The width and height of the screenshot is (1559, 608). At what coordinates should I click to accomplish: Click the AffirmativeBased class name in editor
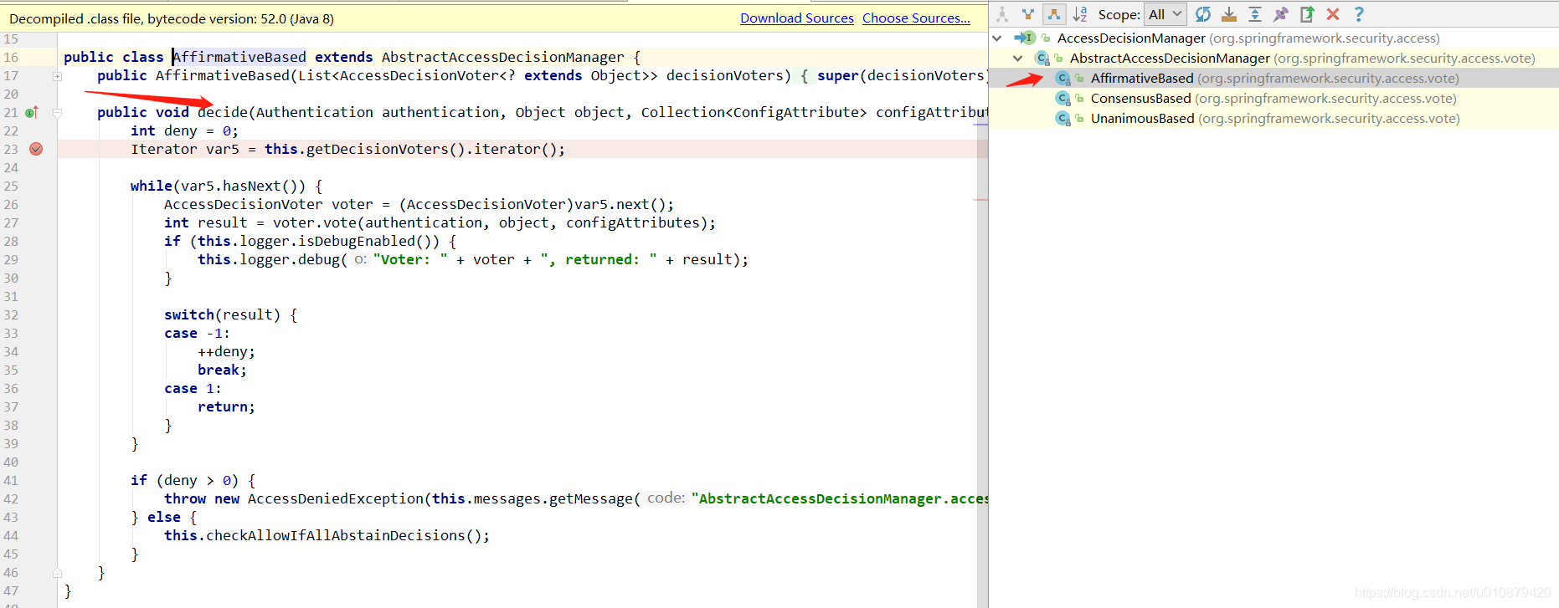(239, 57)
